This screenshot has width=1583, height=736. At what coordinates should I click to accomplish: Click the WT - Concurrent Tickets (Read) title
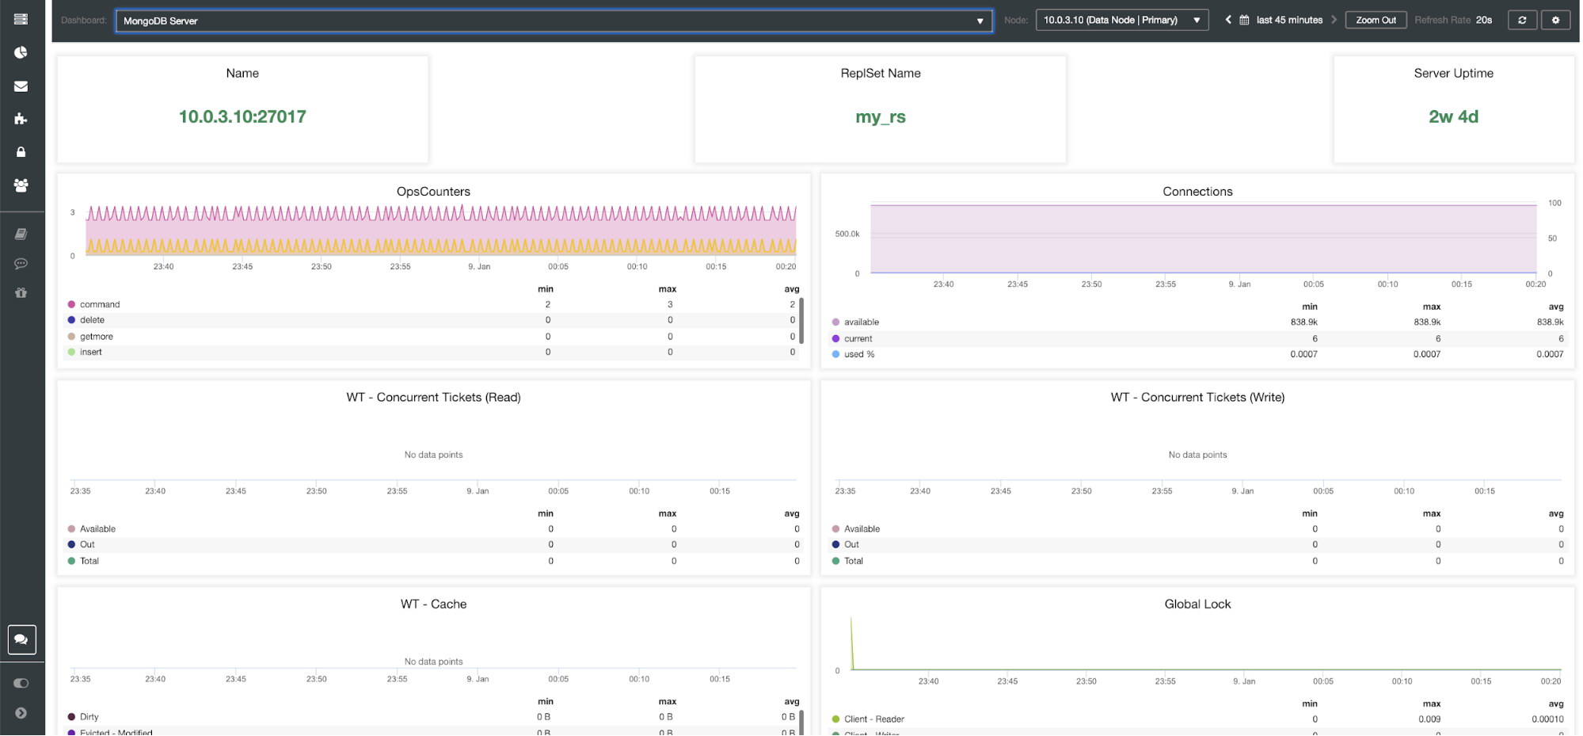433,398
